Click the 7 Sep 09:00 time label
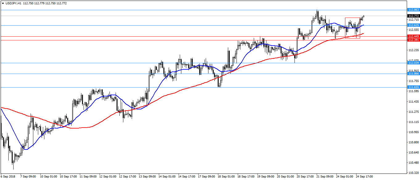This screenshot has width=420, height=180. coord(29,177)
